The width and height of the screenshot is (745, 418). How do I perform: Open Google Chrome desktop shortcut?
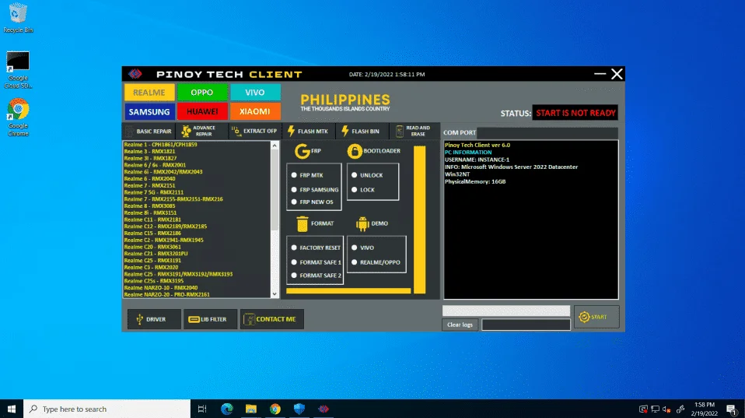[x=18, y=117]
